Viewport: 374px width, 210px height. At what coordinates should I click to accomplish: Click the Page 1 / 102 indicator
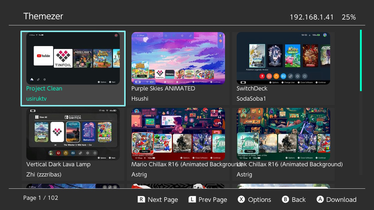pyautogui.click(x=41, y=198)
